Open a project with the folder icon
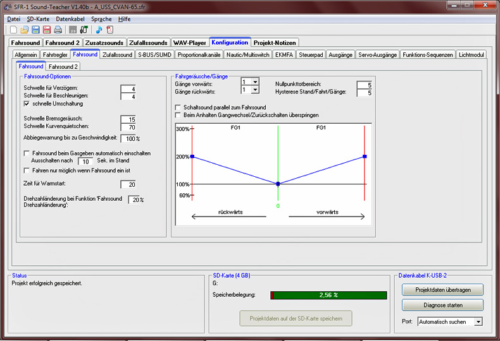 click(x=25, y=30)
